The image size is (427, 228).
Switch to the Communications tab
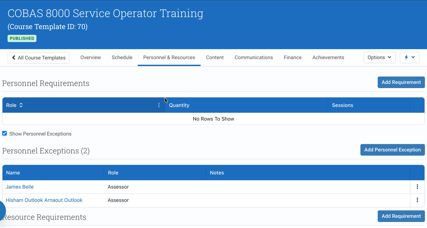(254, 57)
